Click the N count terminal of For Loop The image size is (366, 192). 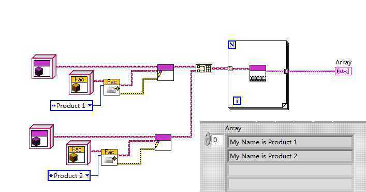click(232, 45)
